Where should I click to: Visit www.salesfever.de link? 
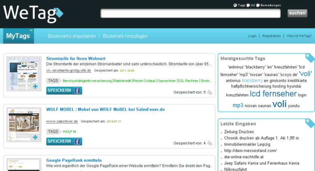point(62,121)
